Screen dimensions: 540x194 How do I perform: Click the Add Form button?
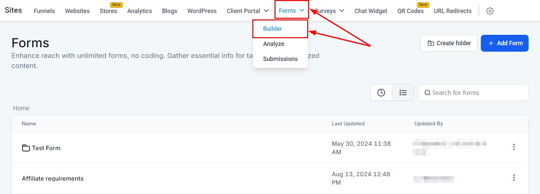click(504, 43)
